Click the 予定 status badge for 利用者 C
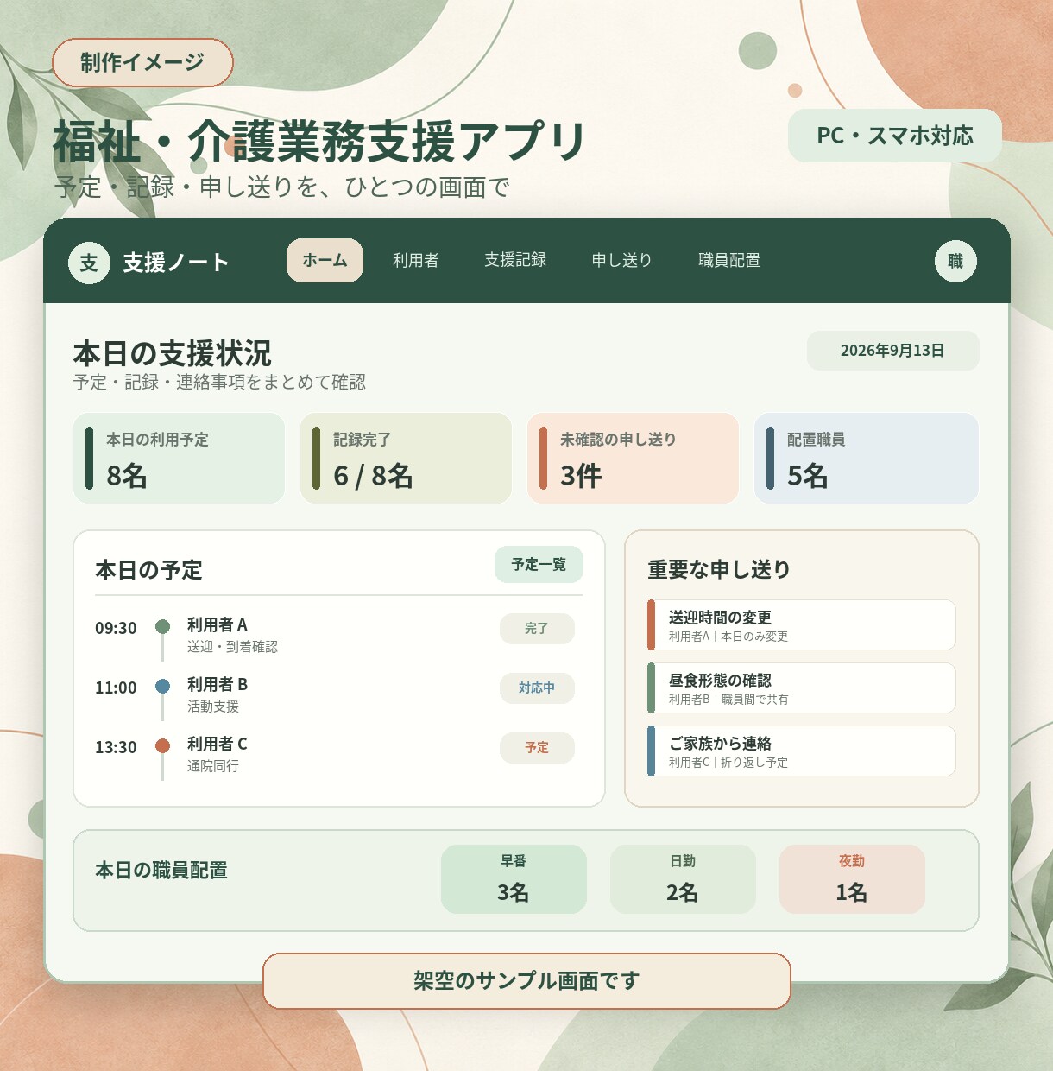 (x=537, y=748)
